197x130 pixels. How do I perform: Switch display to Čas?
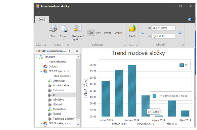(x=91, y=33)
